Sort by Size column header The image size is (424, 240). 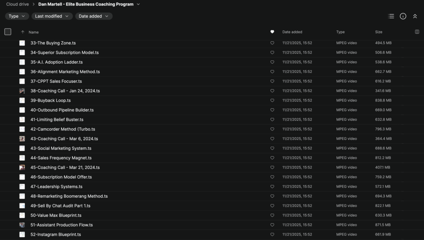(378, 32)
